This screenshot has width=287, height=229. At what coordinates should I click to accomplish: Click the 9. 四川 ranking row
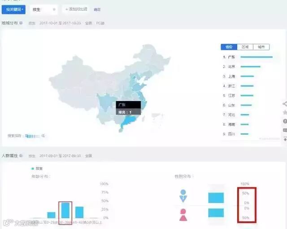248,134
